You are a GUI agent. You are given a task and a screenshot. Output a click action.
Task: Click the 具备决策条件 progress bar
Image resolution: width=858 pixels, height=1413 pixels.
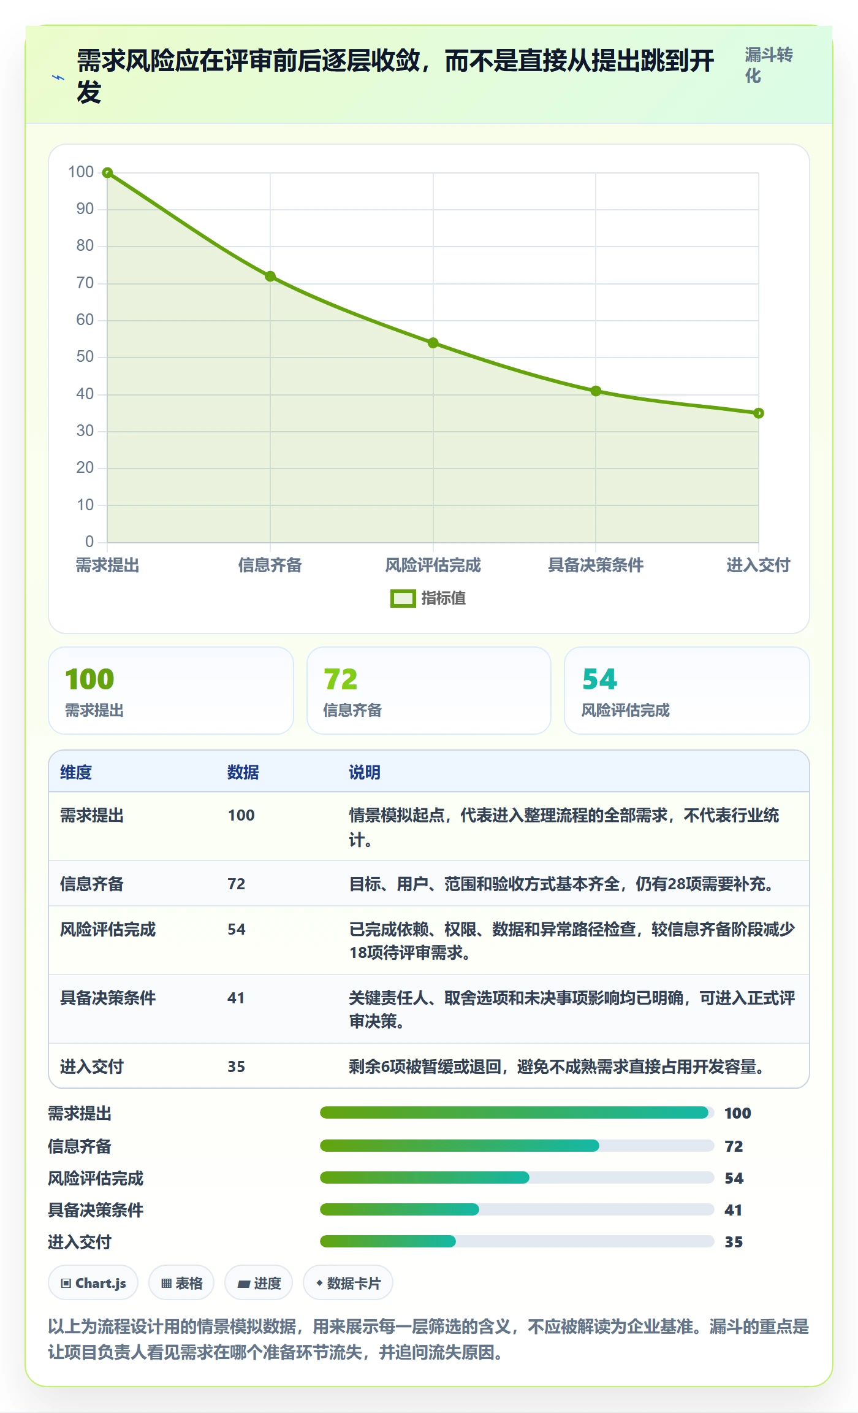point(517,1209)
